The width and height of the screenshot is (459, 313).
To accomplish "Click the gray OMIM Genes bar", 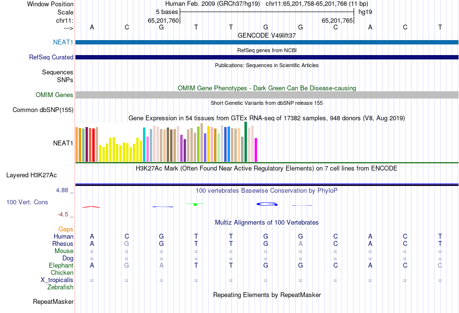I will point(267,95).
